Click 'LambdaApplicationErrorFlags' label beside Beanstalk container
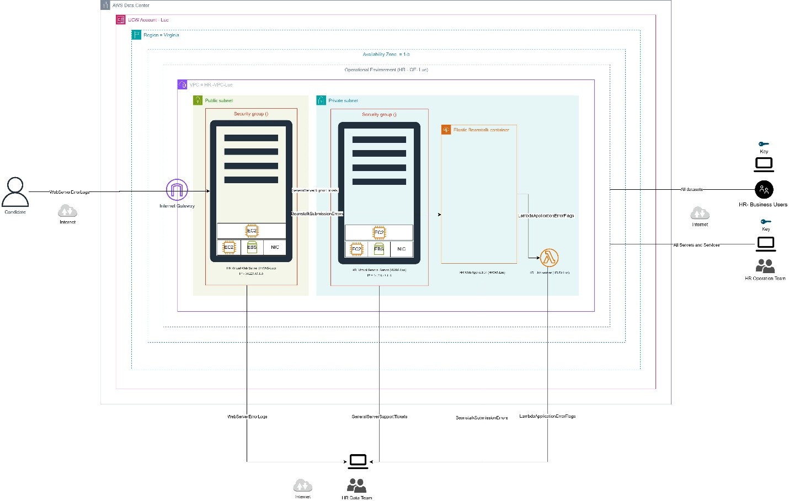Image resolution: width=789 pixels, height=501 pixels. pyautogui.click(x=546, y=216)
